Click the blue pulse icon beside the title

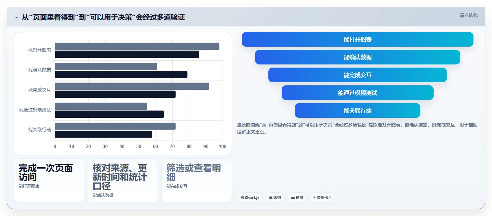click(x=16, y=17)
